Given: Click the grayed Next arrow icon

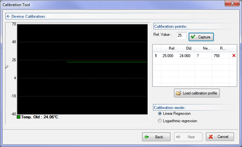Looking at the screenshot, I should (178, 137).
